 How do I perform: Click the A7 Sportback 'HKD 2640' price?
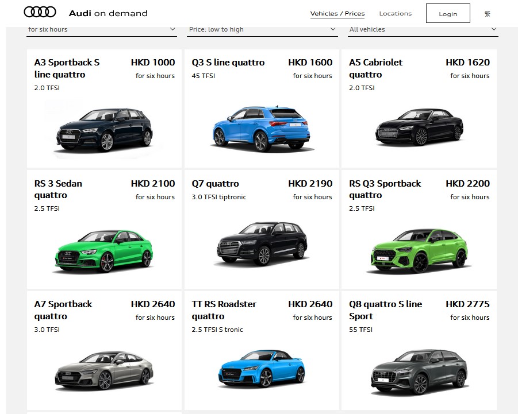click(153, 304)
